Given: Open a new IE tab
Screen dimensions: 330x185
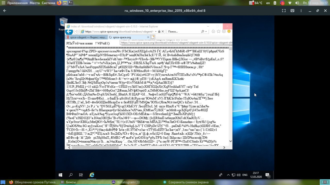Looking at the screenshot, I should (x=153, y=37).
